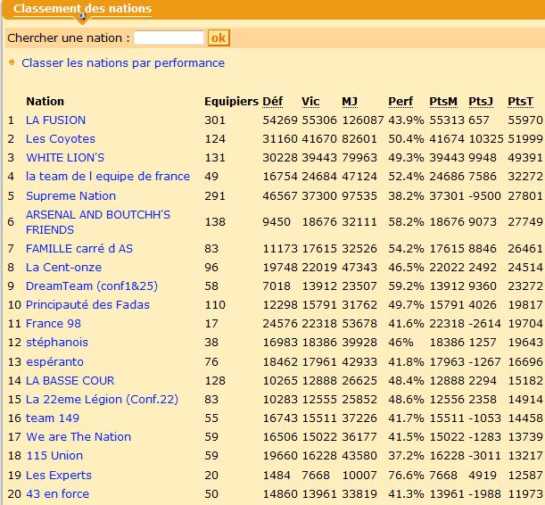Click ARSENAL's 58.2% Perf value
Screen dimensions: 545x505
[406, 222]
